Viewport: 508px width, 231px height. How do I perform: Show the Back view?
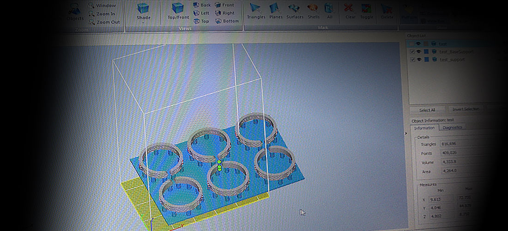point(202,5)
